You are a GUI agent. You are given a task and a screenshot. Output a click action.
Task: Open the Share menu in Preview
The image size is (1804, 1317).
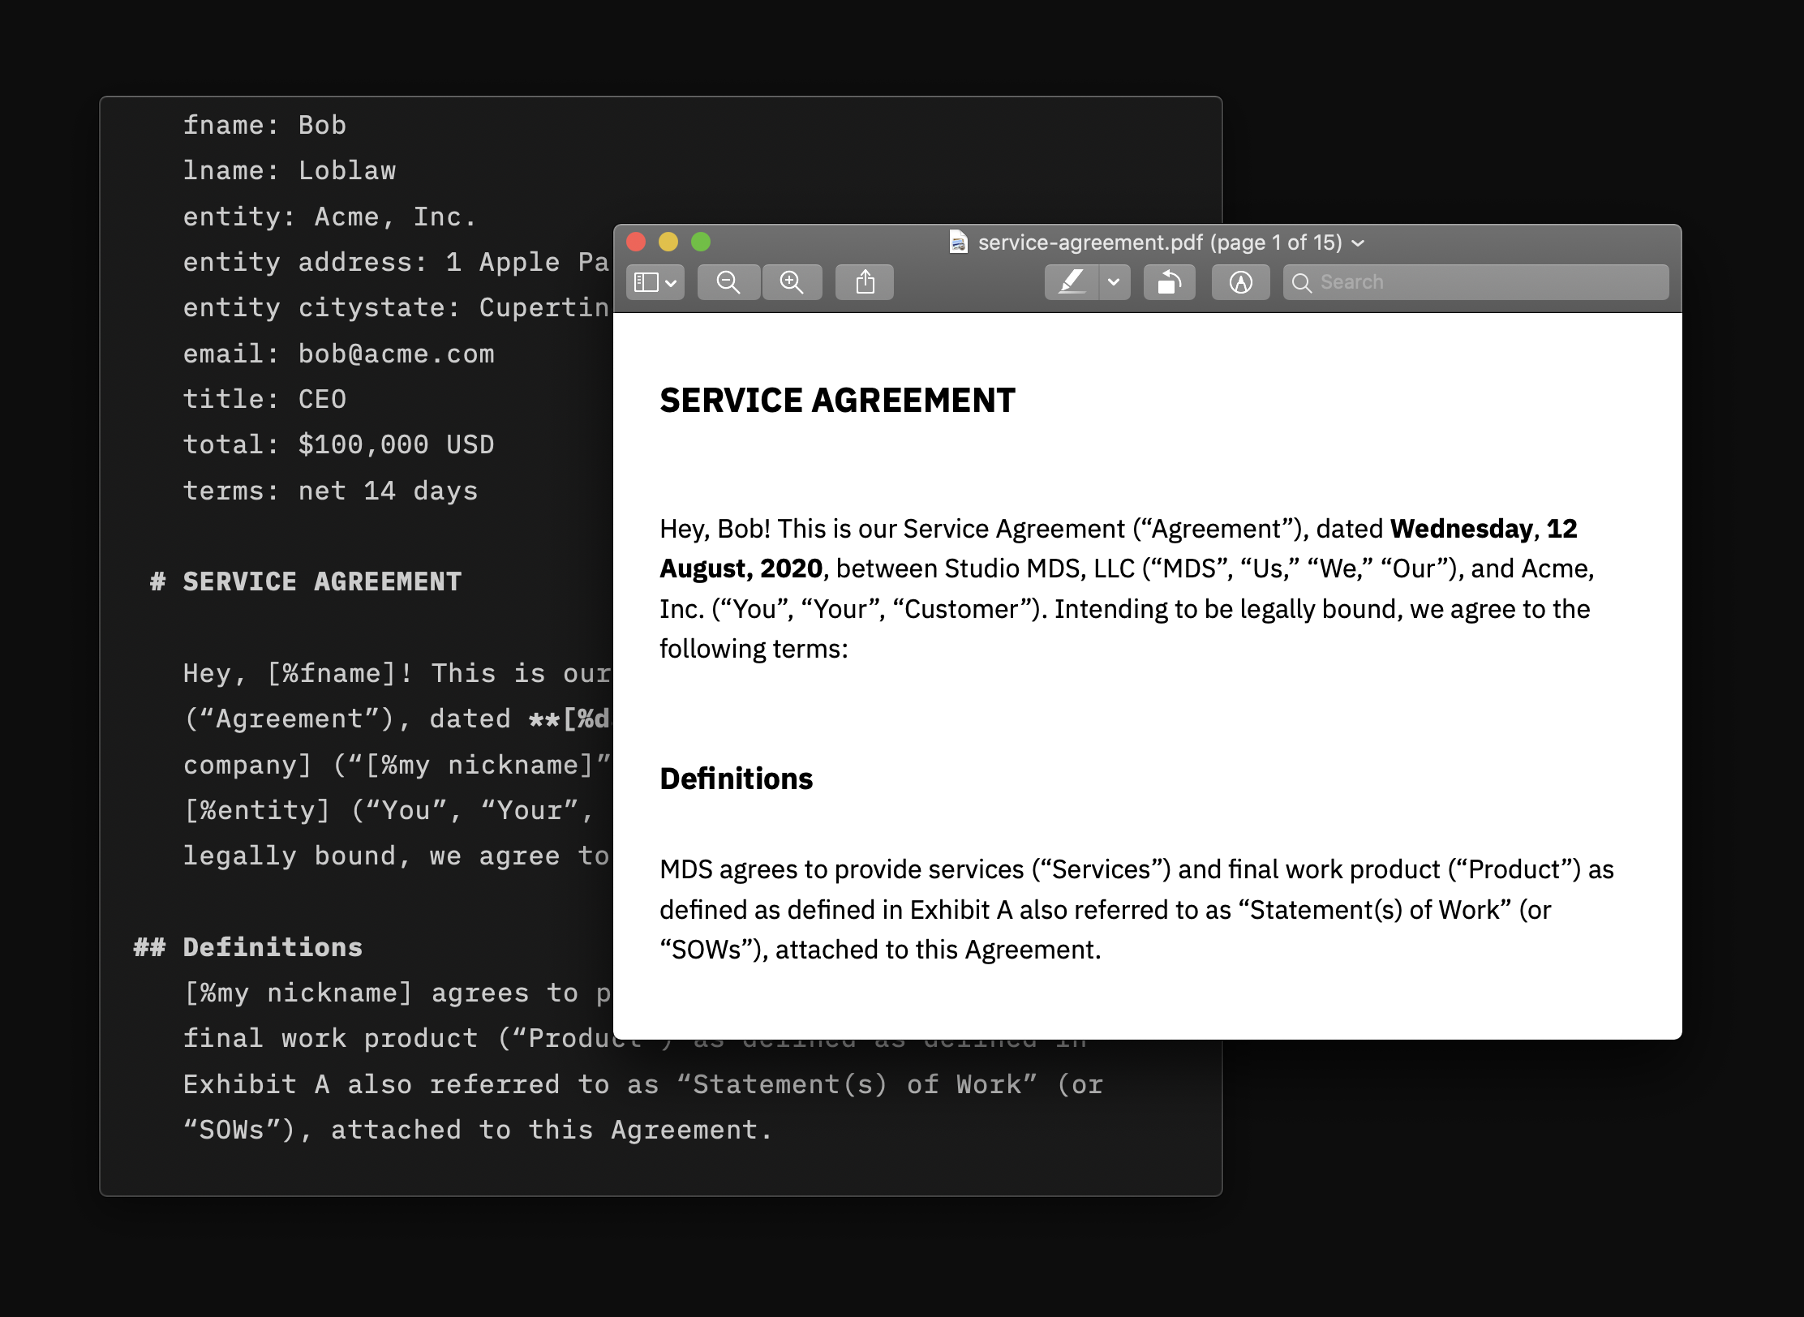[x=865, y=282]
